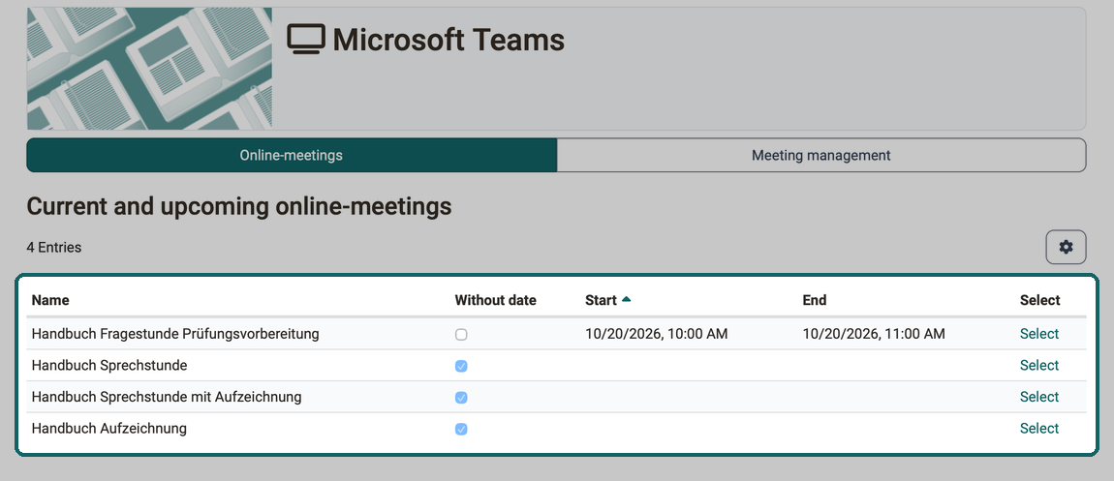Click Handbuch Sprechstunde mit Aufzeichnung name
The image size is (1114, 481).
click(167, 397)
